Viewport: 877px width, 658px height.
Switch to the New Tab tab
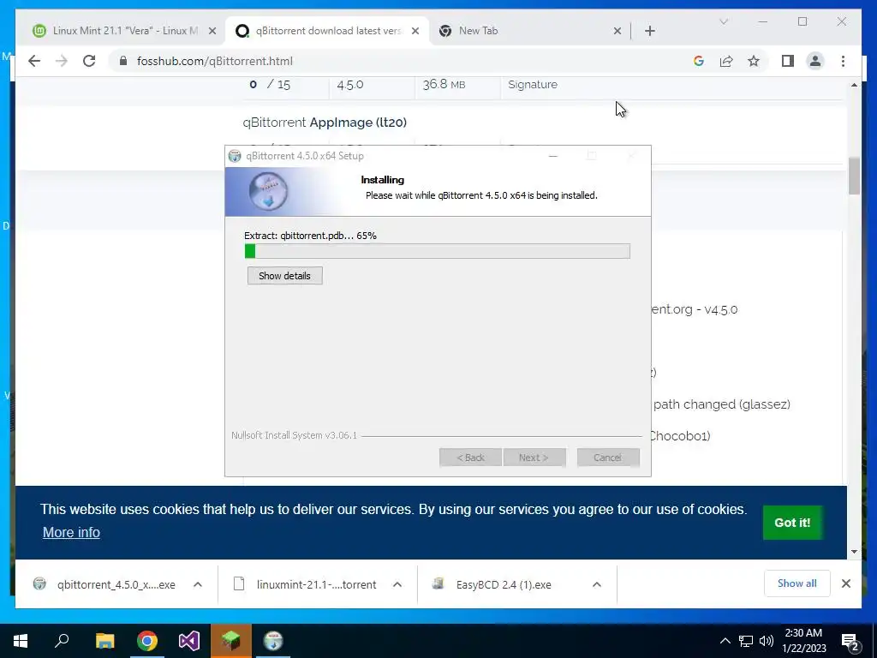[x=530, y=31]
